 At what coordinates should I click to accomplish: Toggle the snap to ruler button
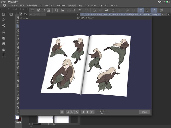(x=141, y=10)
